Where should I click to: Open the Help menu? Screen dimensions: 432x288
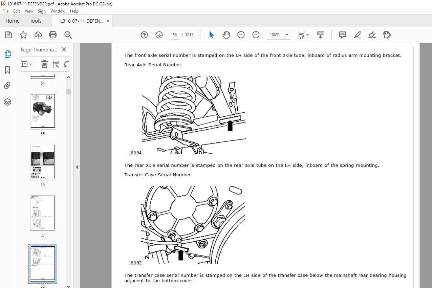tap(74, 11)
